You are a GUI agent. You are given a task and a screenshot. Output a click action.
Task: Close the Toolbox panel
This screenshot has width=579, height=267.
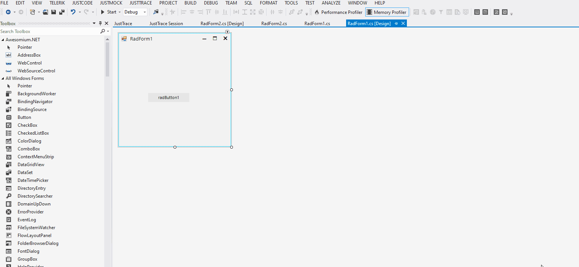(x=106, y=23)
